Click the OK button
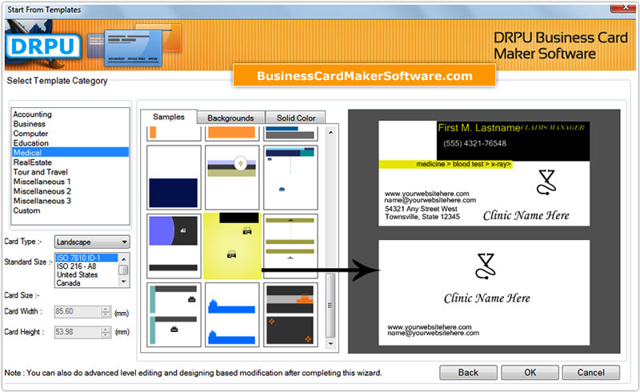 coord(530,373)
